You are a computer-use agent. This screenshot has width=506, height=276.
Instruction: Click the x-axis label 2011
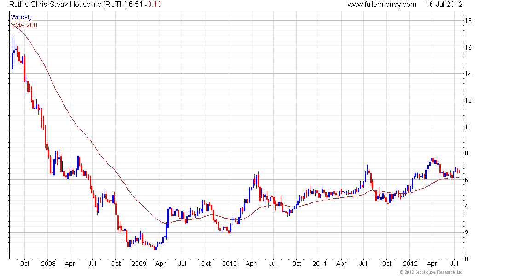pyautogui.click(x=320, y=264)
